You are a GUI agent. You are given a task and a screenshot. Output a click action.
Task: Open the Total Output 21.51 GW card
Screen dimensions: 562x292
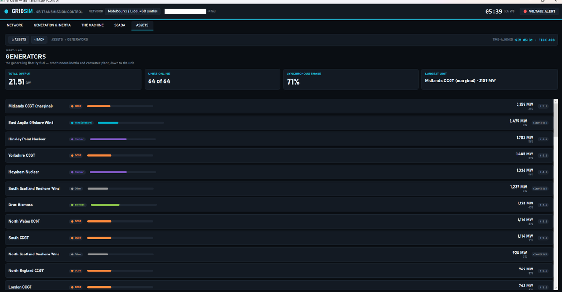(73, 80)
